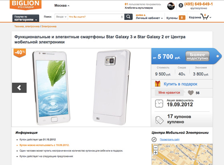Click the Купить в подарок link
The width and height of the screenshot is (224, 165).
pyautogui.click(x=180, y=84)
